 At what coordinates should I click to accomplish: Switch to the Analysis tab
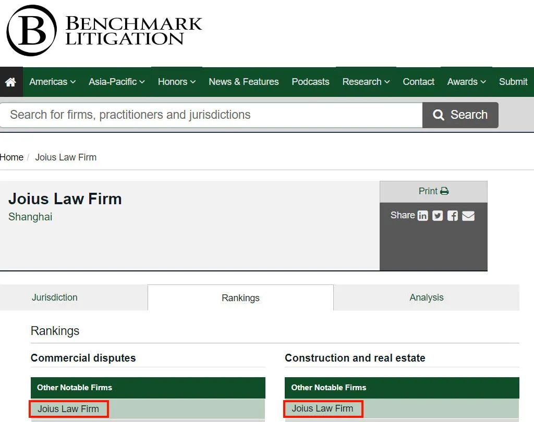pyautogui.click(x=427, y=297)
